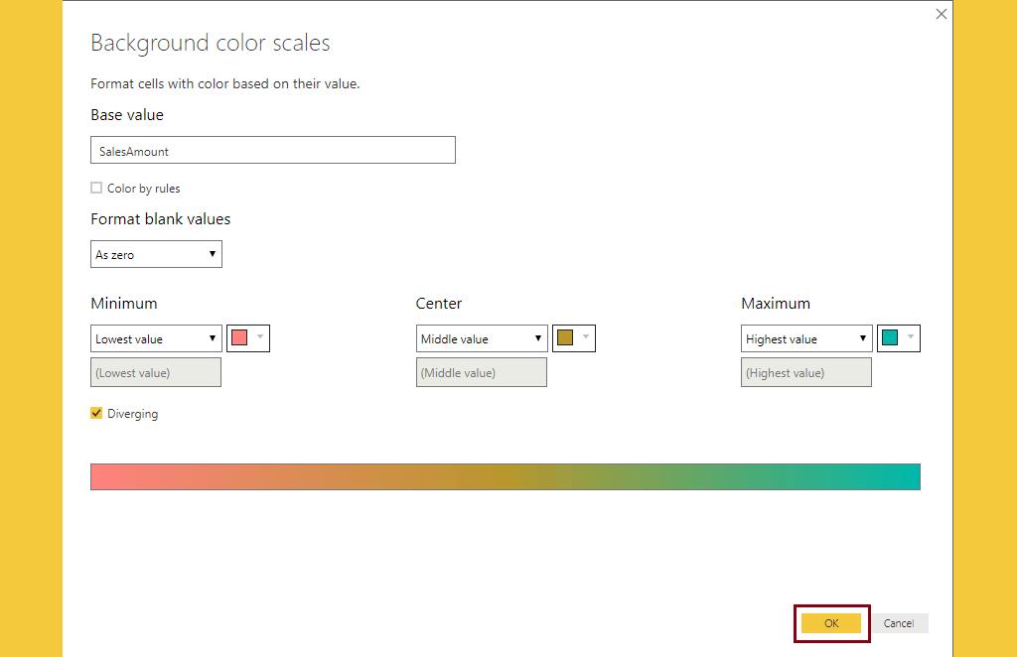Enable the Color by rules checkbox
Image resolution: width=1017 pixels, height=657 pixels.
click(96, 187)
